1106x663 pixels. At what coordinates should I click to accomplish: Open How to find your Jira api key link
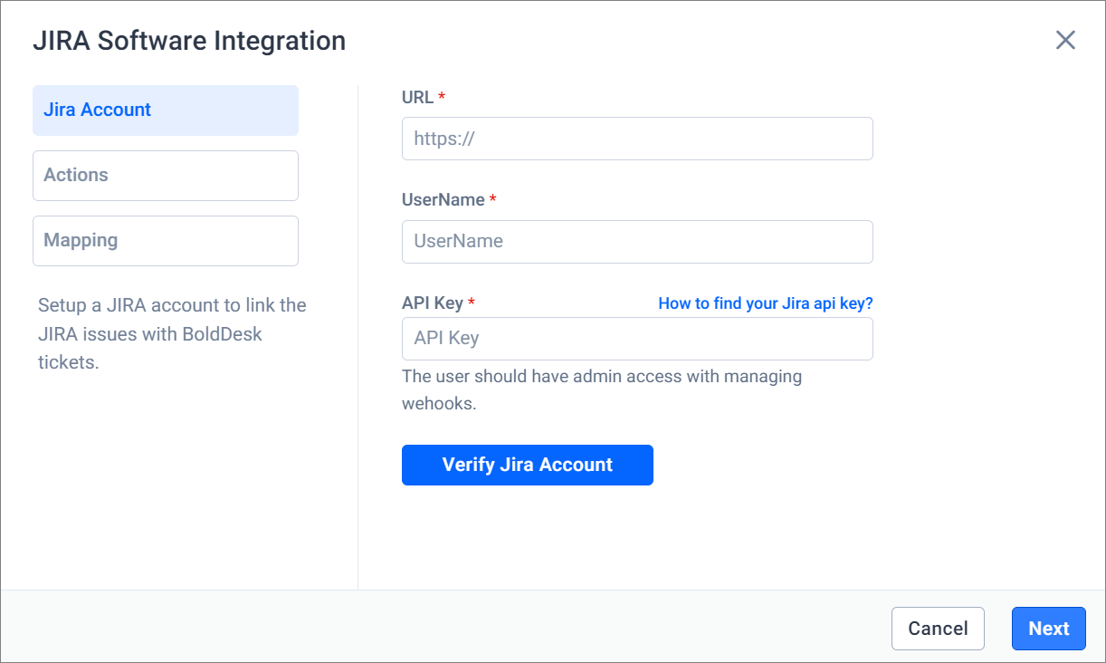coord(766,303)
